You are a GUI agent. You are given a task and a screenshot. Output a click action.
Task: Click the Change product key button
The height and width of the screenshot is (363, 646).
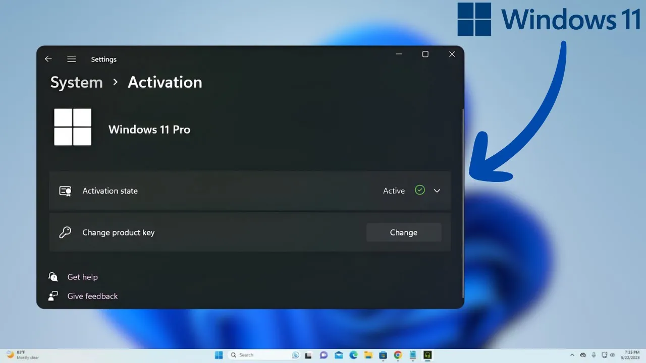[x=404, y=232]
